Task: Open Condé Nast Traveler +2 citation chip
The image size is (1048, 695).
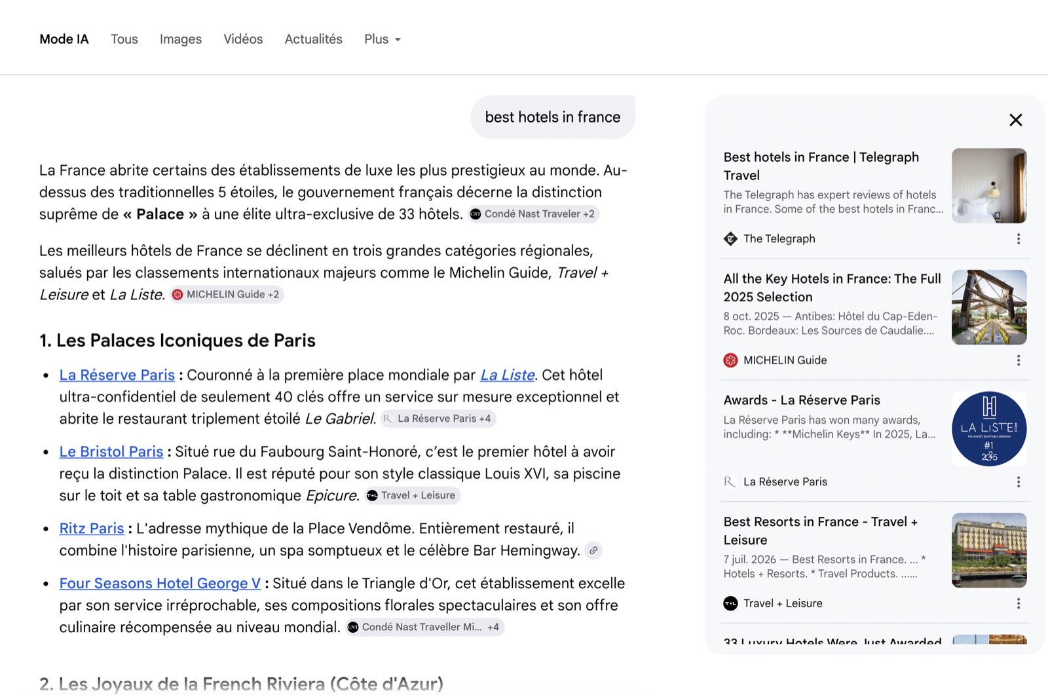Action: coord(533,214)
